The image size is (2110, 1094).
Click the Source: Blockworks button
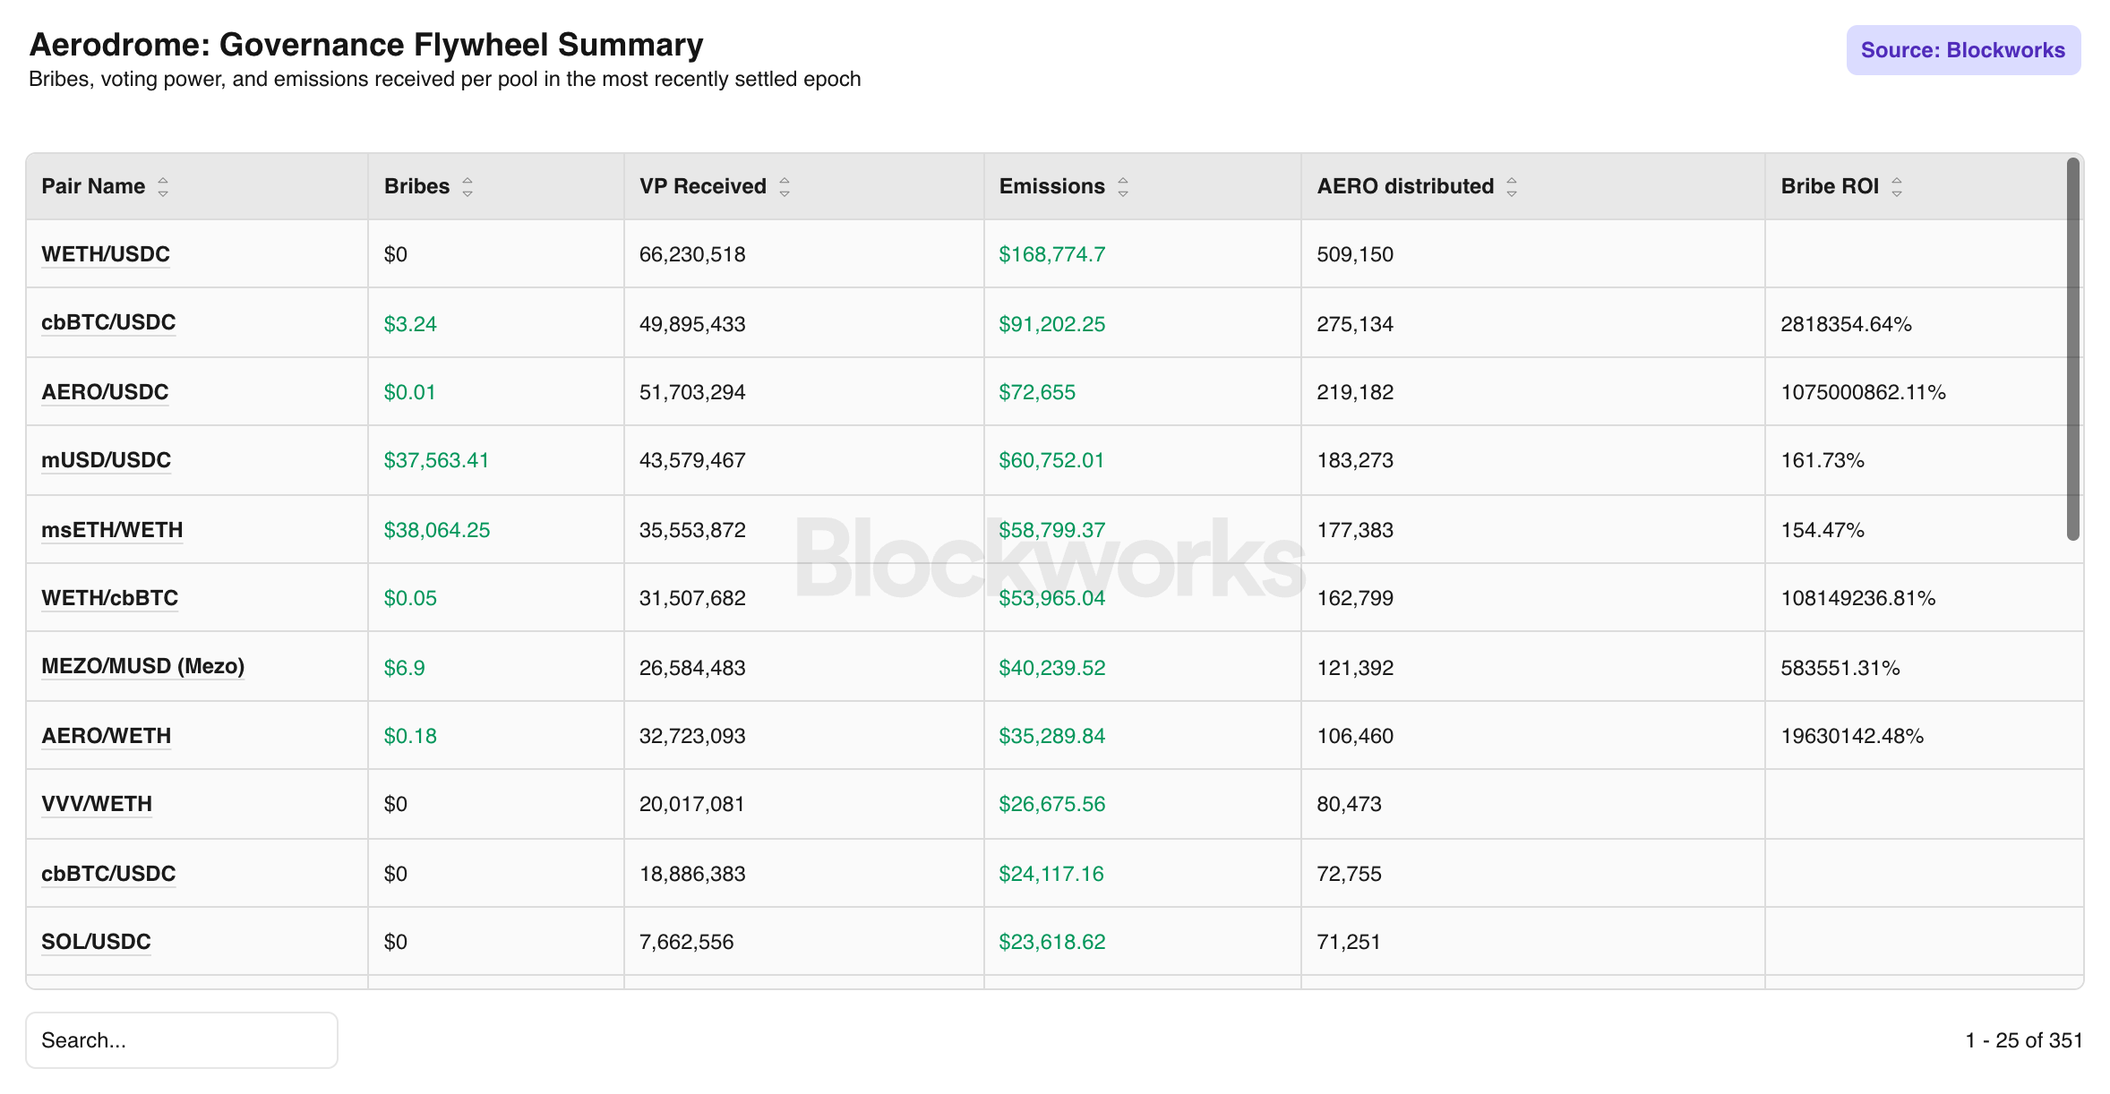(x=1962, y=50)
